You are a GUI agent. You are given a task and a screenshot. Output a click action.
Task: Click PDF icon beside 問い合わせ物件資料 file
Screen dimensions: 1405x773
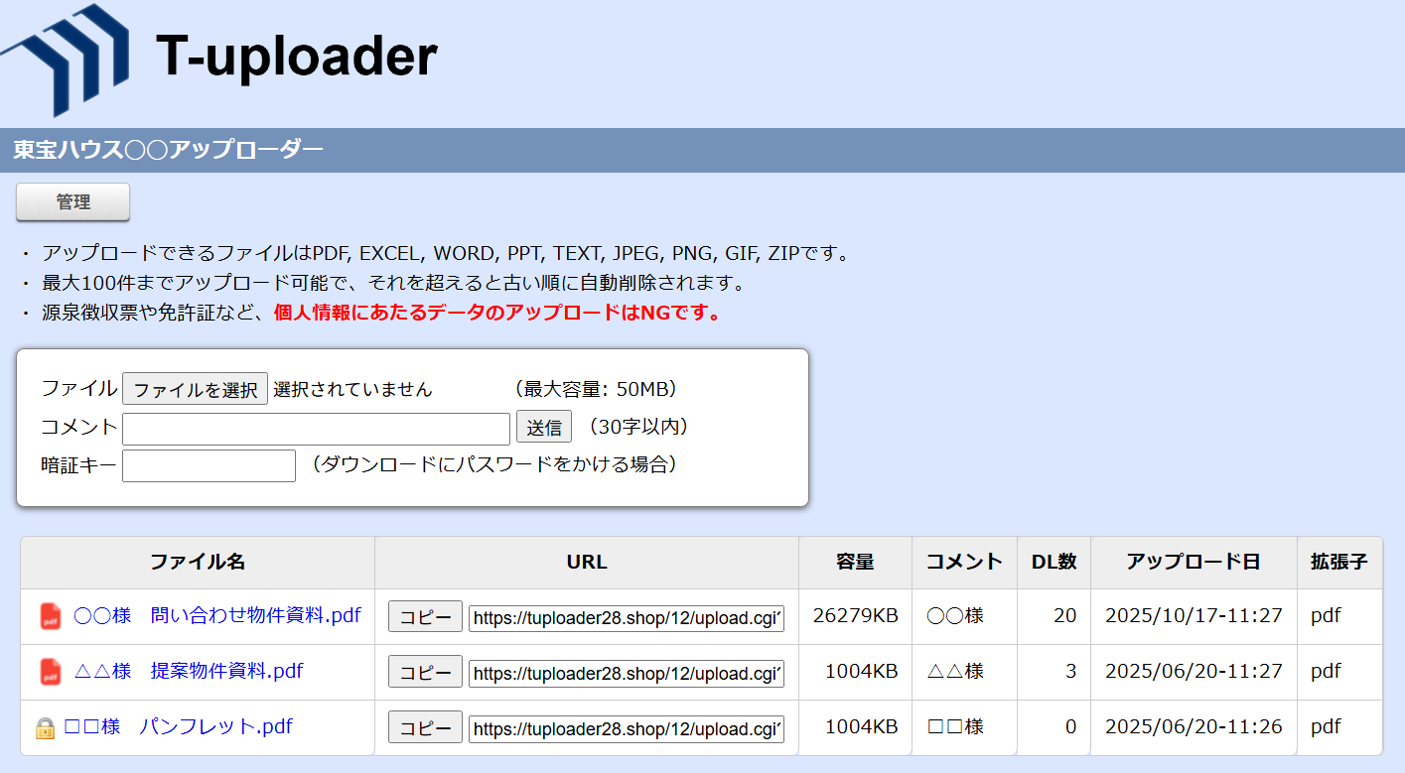(51, 616)
